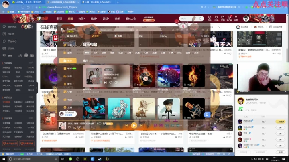The width and height of the screenshot is (289, 162).
Task: Open Windows Start menu
Action: pos(4,159)
